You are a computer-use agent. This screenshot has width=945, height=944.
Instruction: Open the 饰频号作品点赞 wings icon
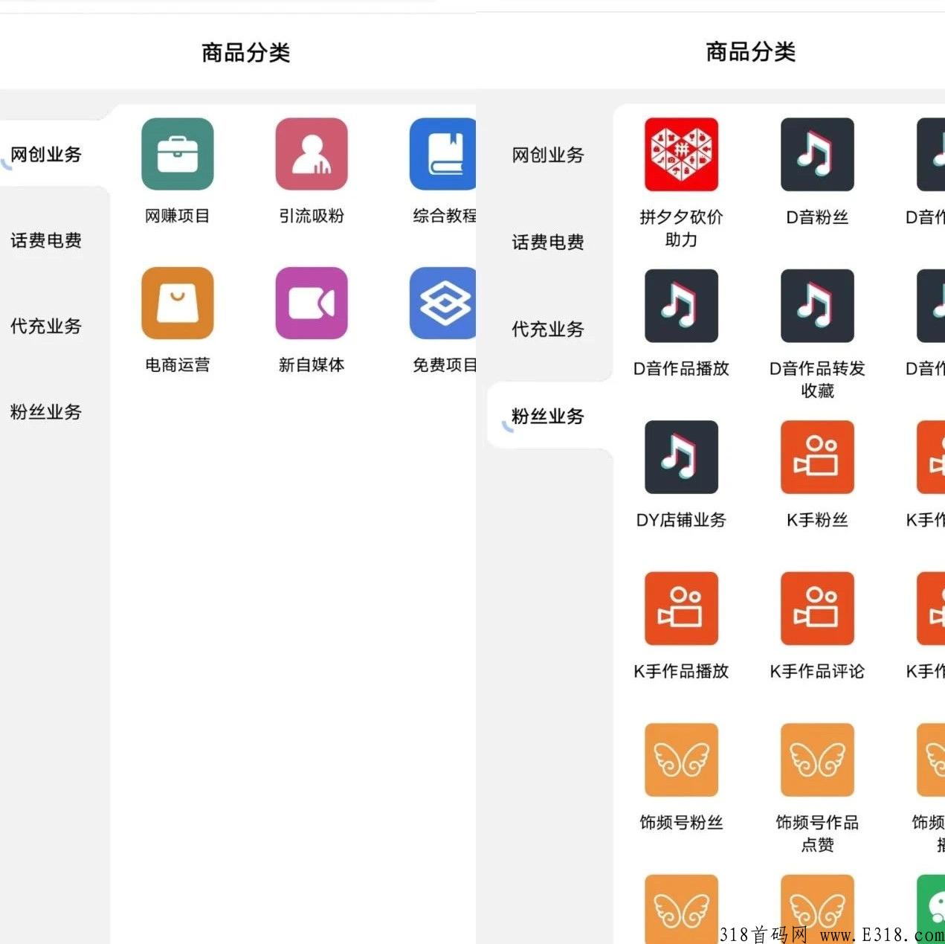point(817,760)
